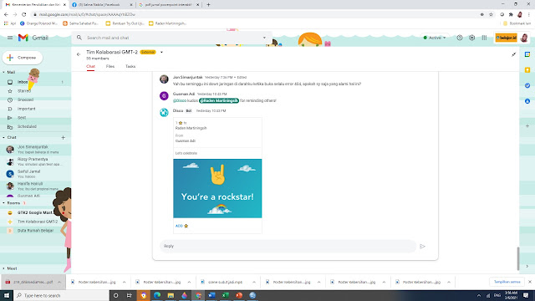
Task: Click the taskbar search box
Action: pos(61,295)
